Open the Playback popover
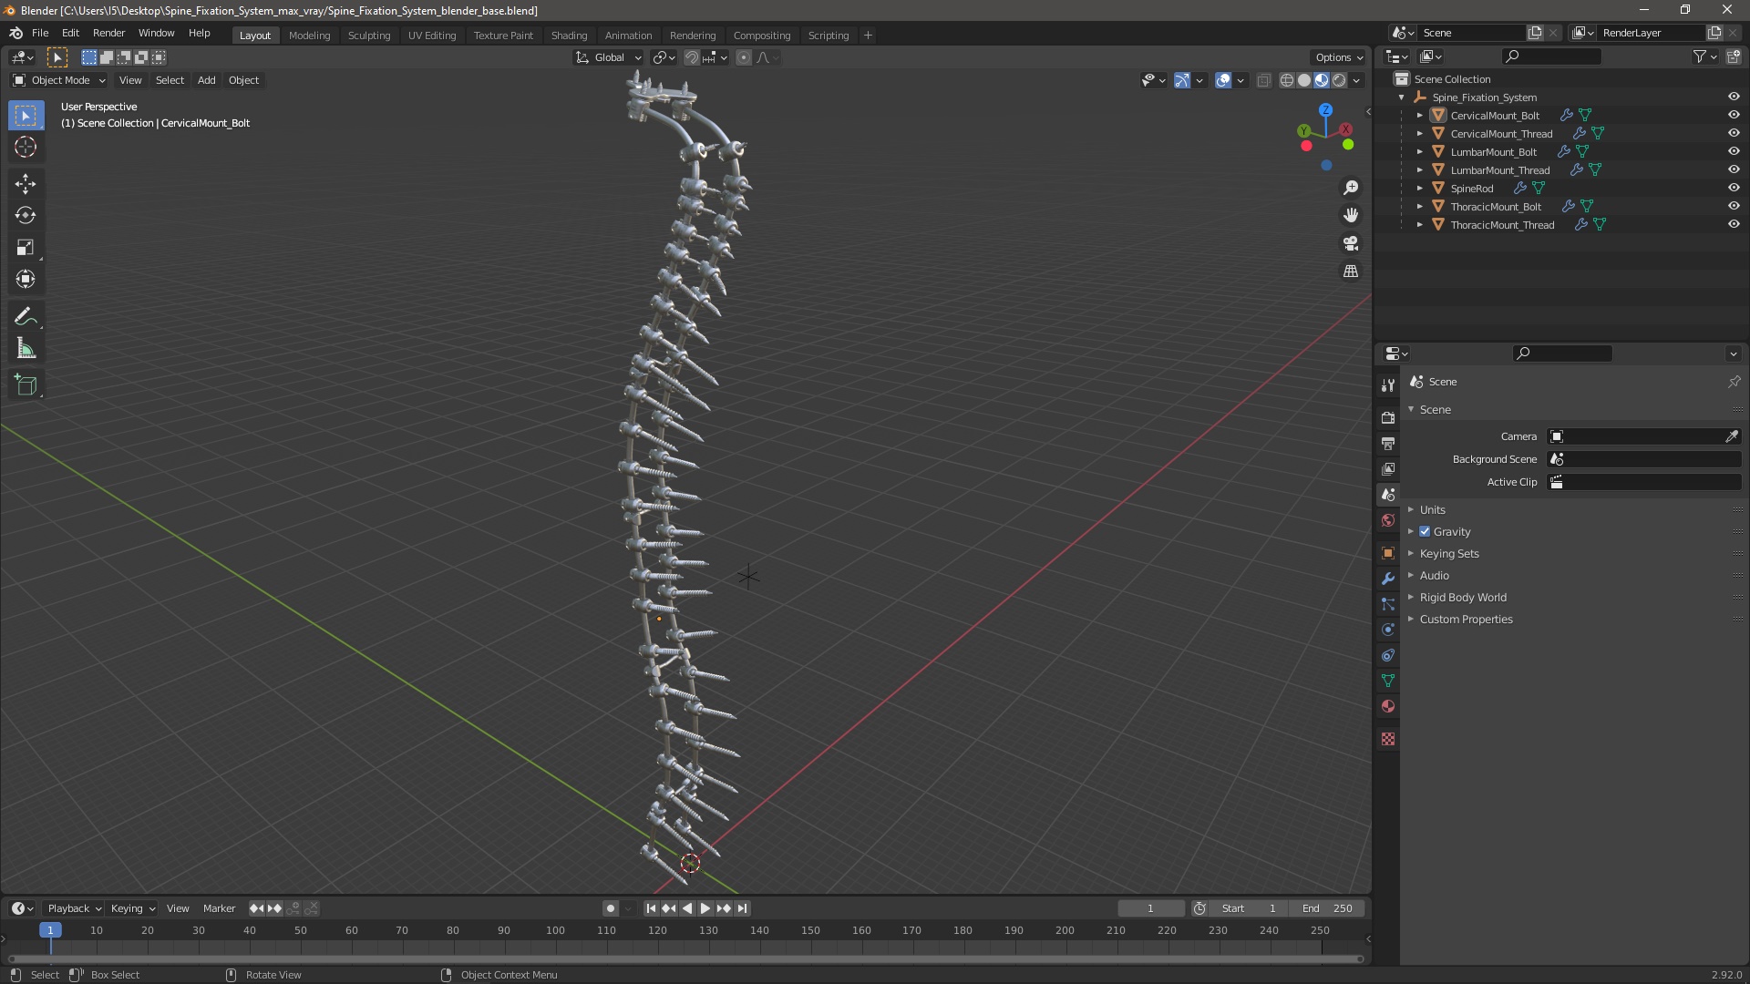The image size is (1750, 984). click(x=74, y=908)
